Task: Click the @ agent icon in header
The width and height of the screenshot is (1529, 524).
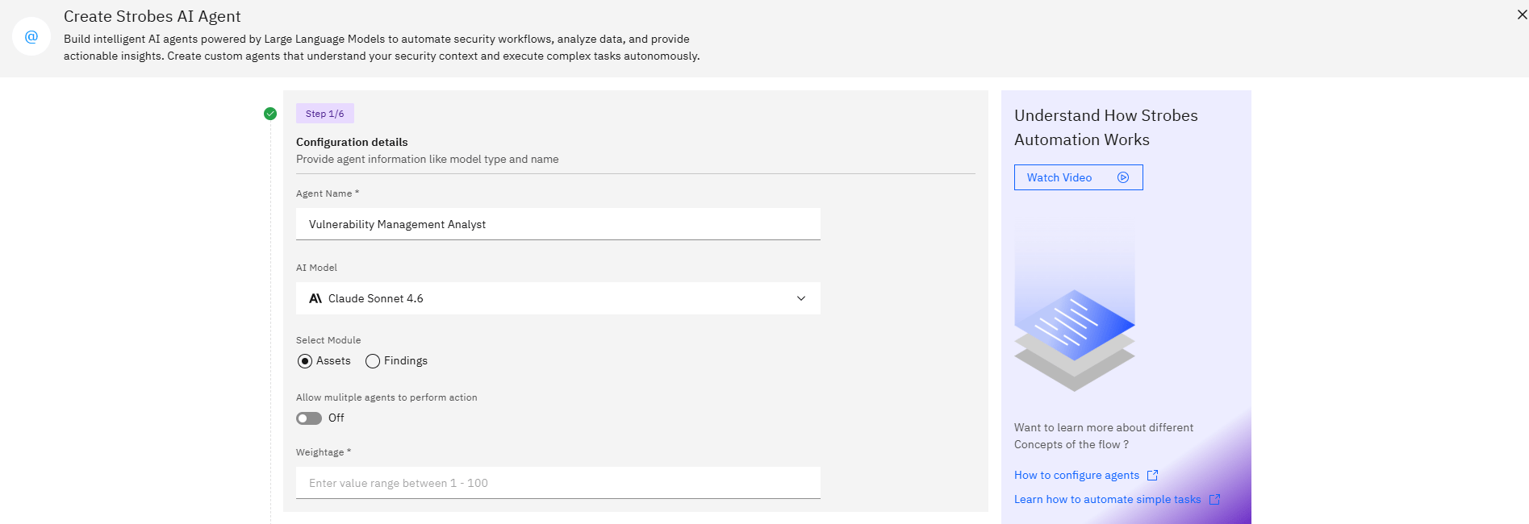Action: point(31,36)
